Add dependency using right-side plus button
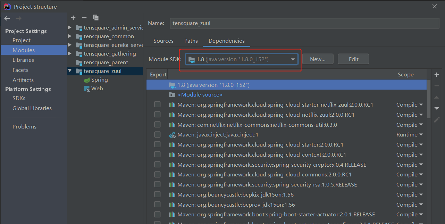Image resolution: width=445 pixels, height=224 pixels. (437, 75)
